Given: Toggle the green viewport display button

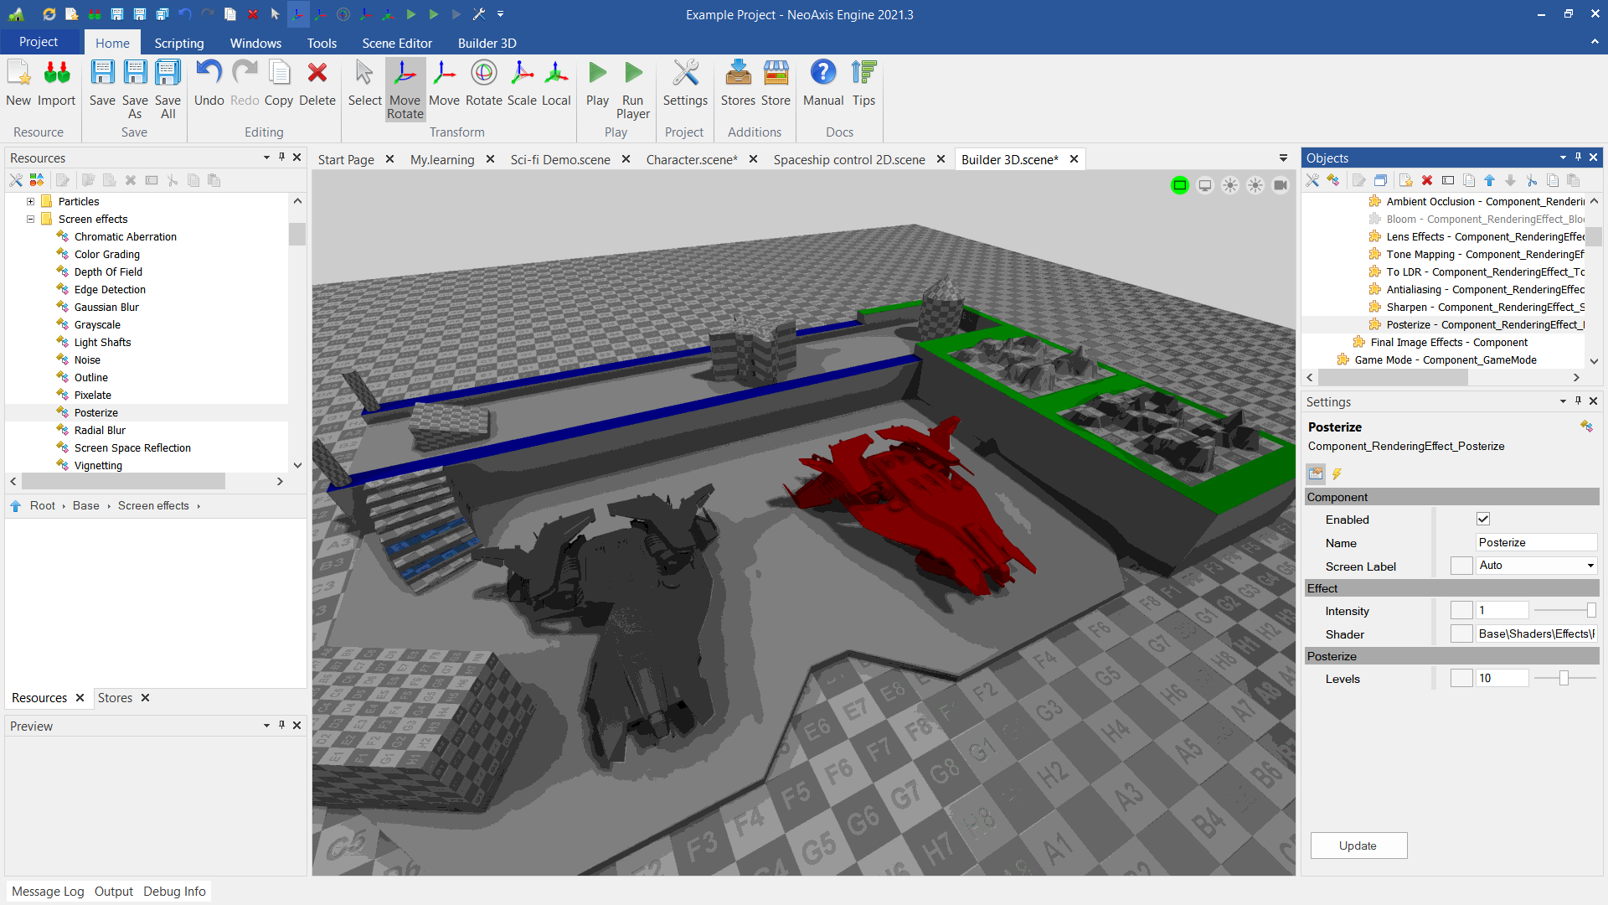Looking at the screenshot, I should pos(1179,185).
